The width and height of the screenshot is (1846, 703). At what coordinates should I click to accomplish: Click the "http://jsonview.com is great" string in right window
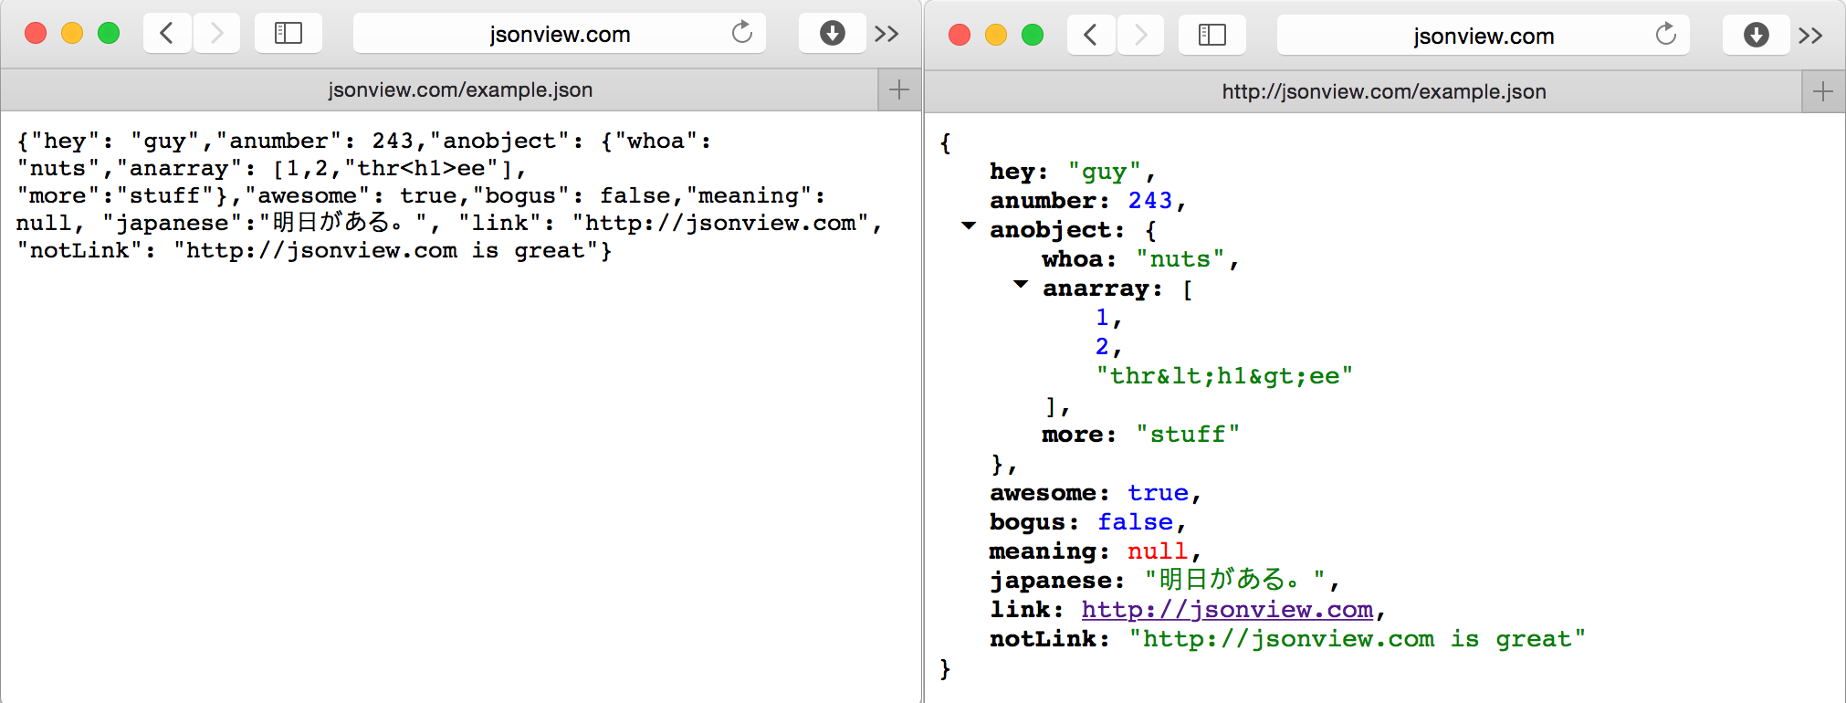click(x=1357, y=639)
